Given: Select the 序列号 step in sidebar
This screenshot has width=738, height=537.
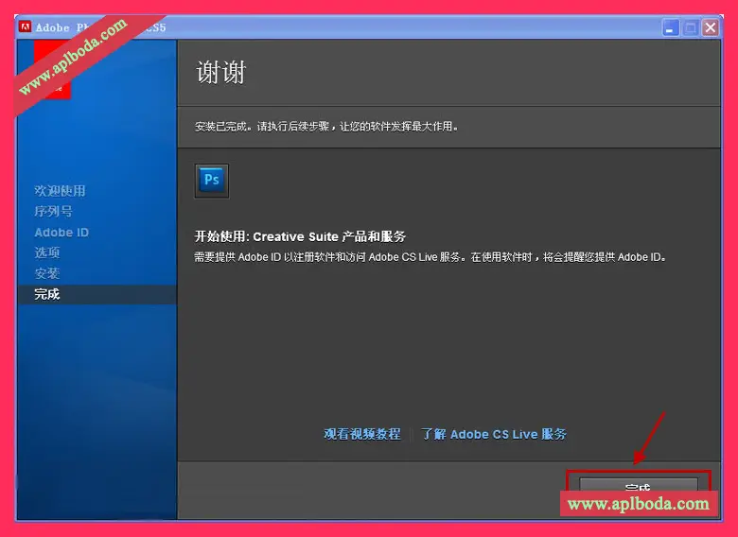Looking at the screenshot, I should tap(53, 212).
